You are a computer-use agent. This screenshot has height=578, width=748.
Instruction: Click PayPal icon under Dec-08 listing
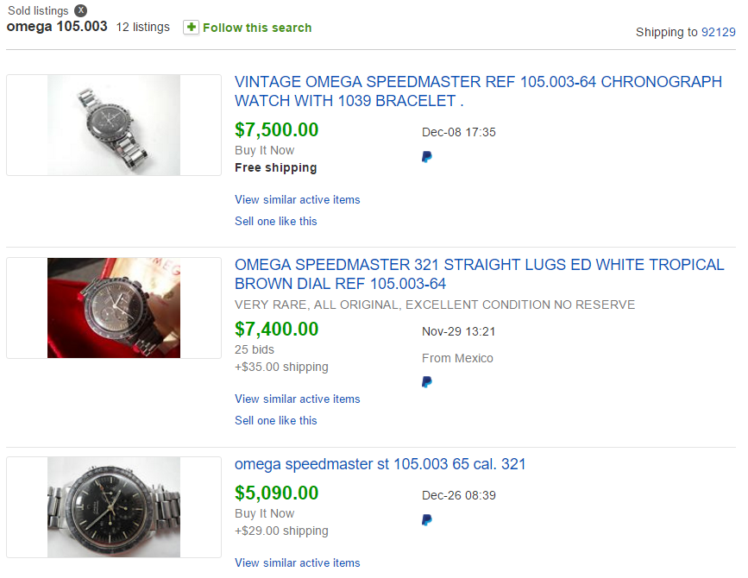pos(427,157)
